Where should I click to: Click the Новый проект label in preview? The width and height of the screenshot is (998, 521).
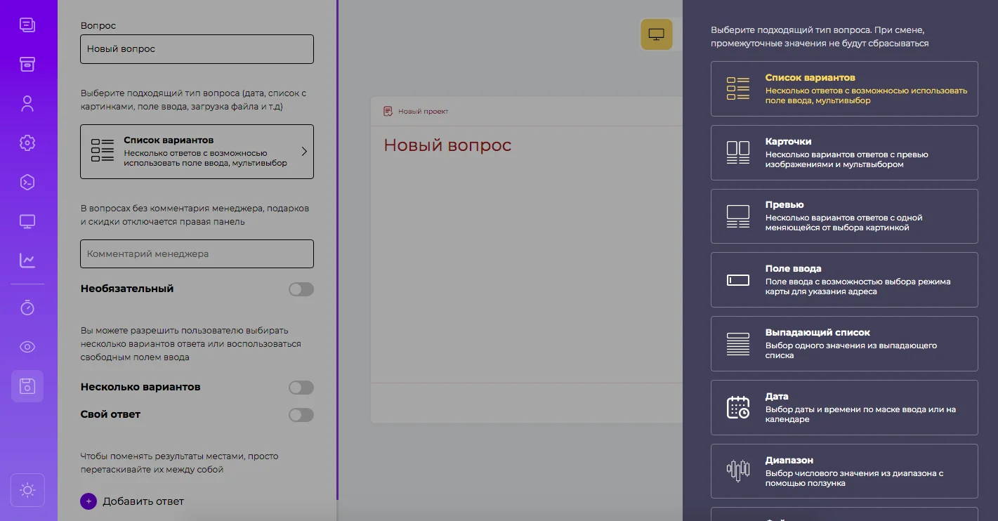pyautogui.click(x=423, y=112)
